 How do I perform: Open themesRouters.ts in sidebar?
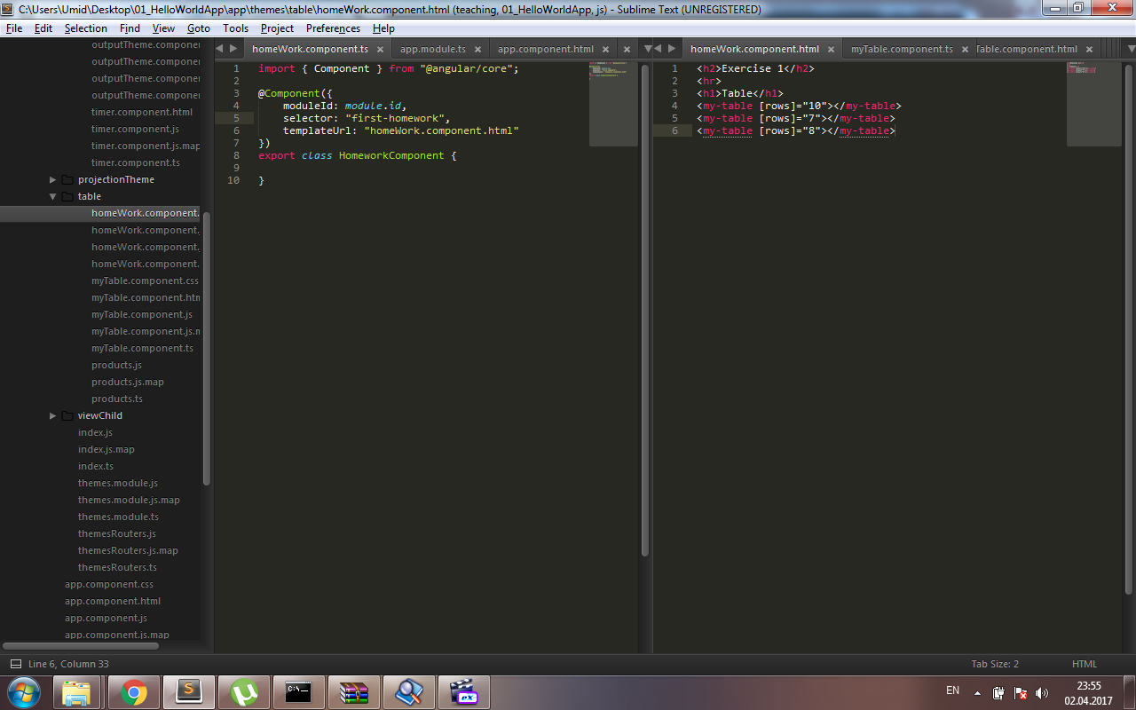(x=117, y=567)
